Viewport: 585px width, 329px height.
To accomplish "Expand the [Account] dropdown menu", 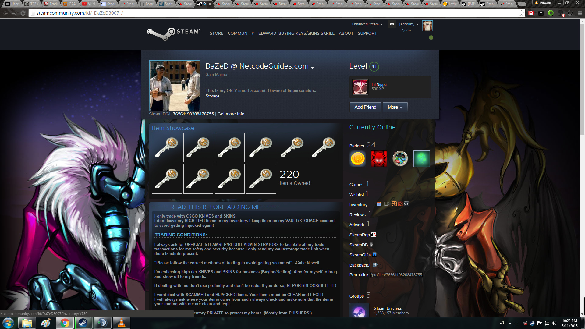I will click(409, 24).
